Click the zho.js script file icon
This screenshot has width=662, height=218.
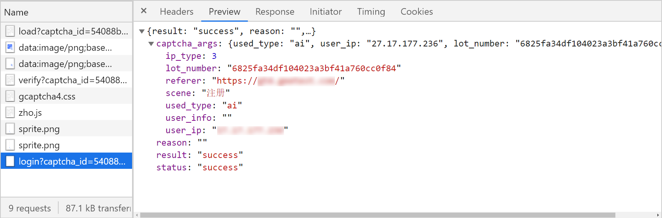coord(10,113)
